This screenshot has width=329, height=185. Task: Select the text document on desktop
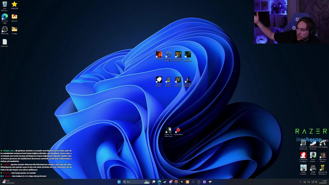[5, 43]
